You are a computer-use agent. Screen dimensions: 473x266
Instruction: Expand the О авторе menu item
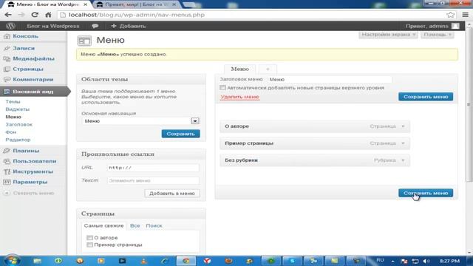click(x=403, y=126)
